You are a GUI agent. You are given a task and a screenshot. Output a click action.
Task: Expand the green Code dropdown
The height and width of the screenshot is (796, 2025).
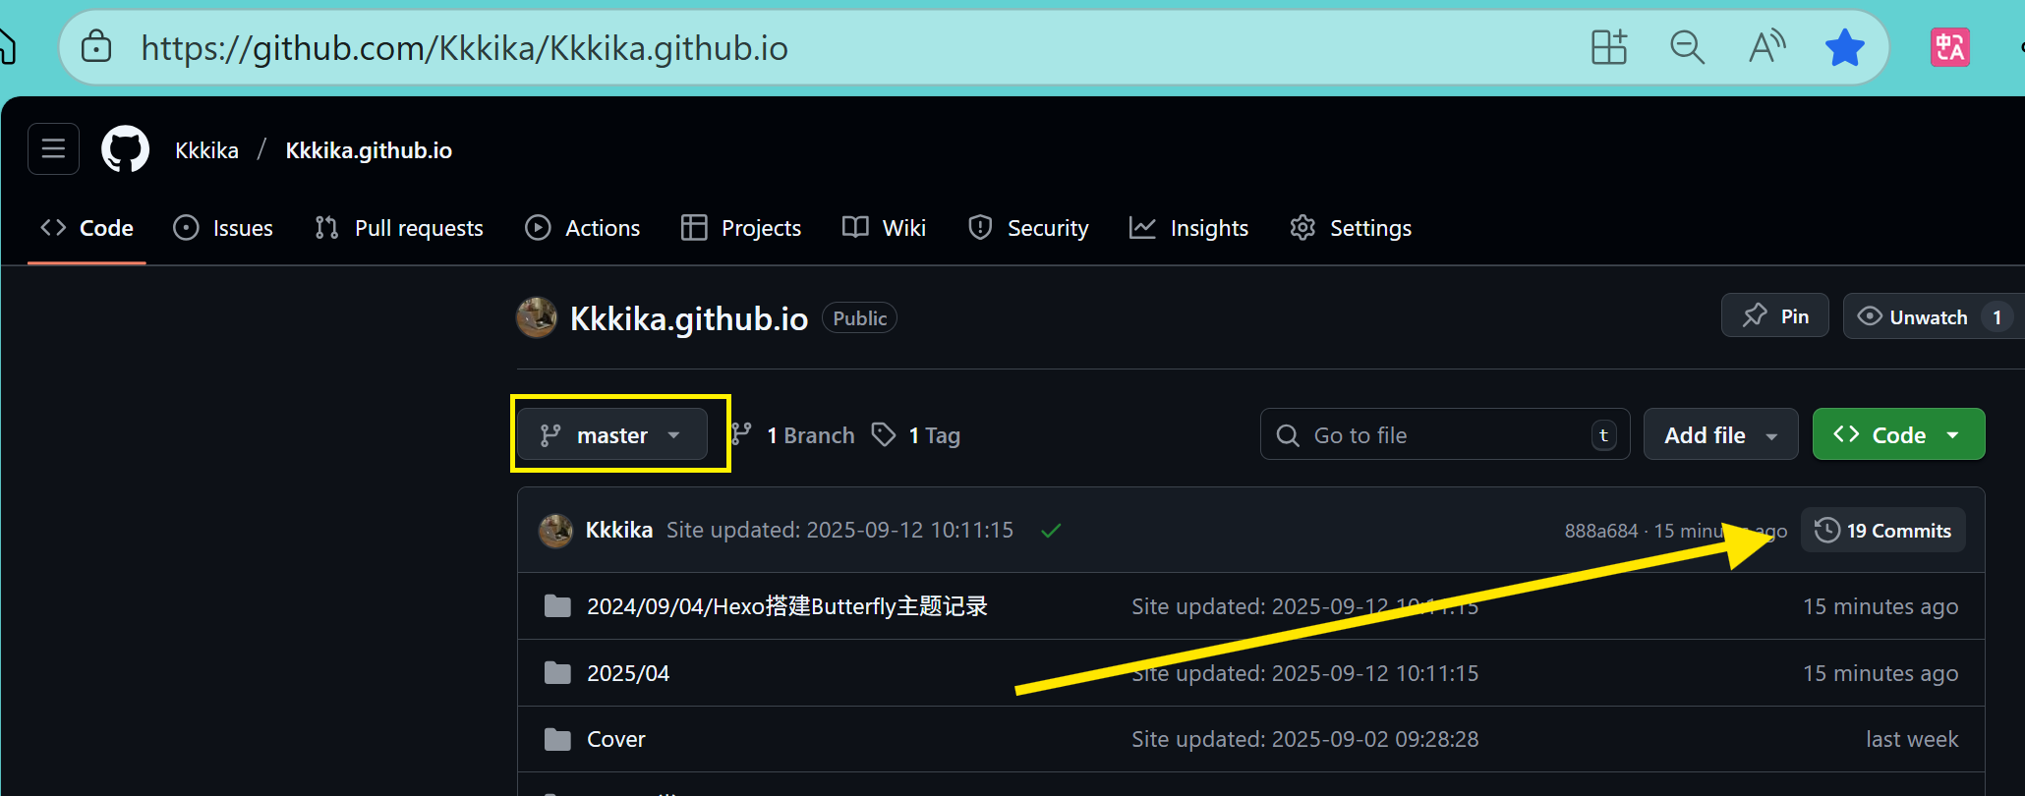tap(1898, 434)
